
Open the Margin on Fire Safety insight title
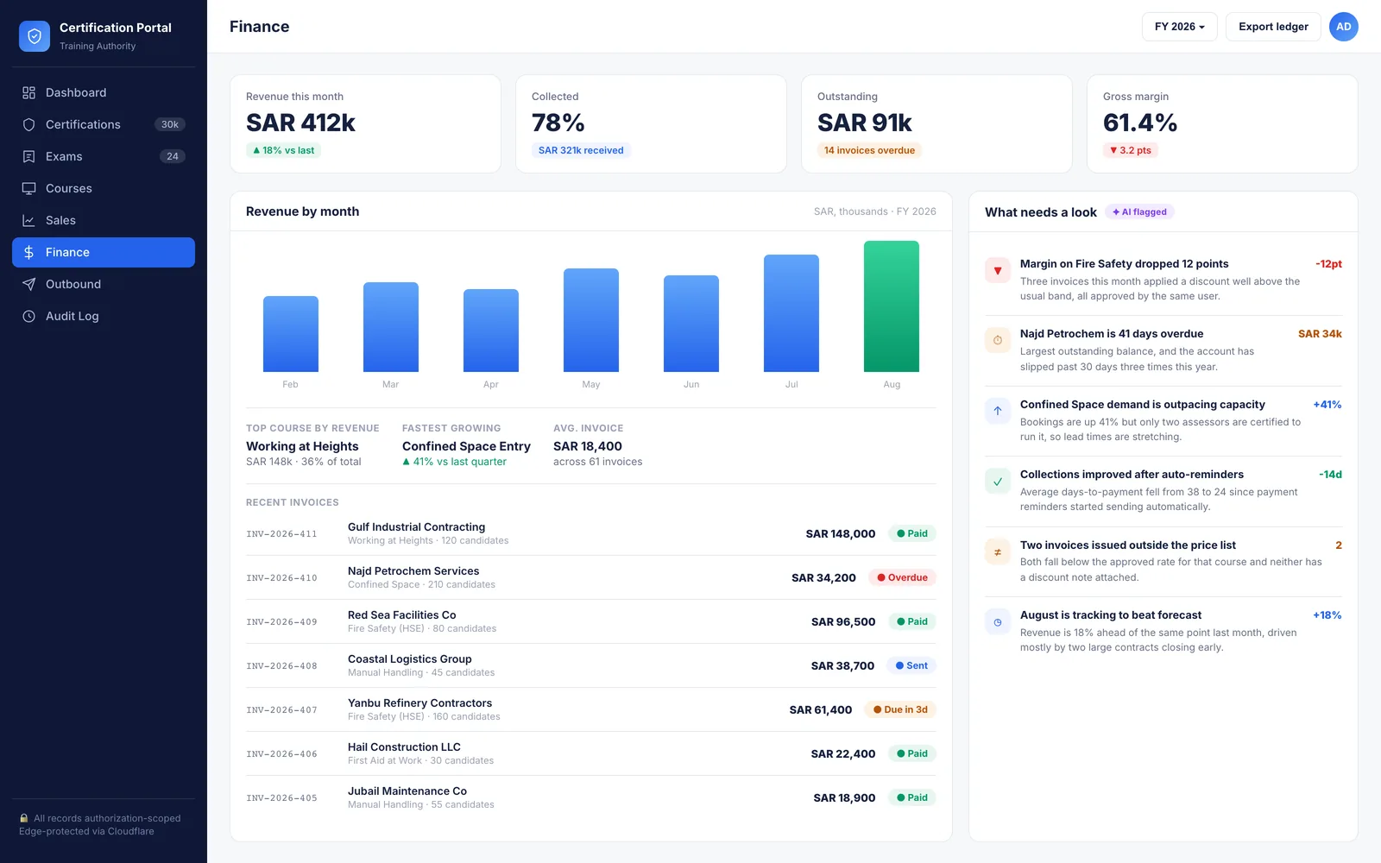coord(1124,264)
